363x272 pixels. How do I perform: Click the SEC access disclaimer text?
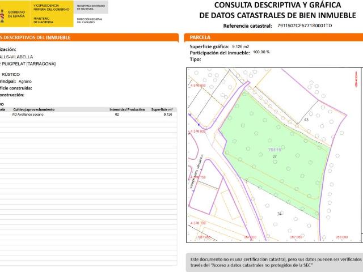275,261
